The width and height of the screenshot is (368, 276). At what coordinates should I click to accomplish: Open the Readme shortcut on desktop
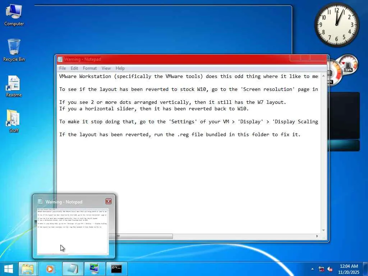pyautogui.click(x=14, y=86)
